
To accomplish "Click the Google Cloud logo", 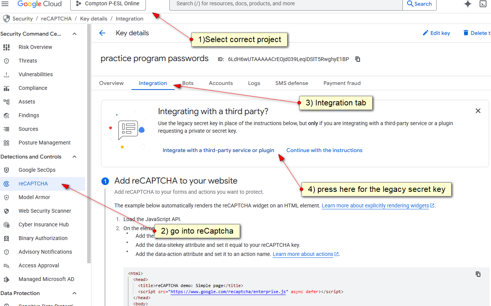I will click(39, 4).
